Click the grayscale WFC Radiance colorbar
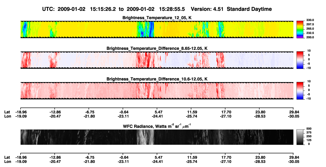The image size is (326, 167). click(300, 137)
